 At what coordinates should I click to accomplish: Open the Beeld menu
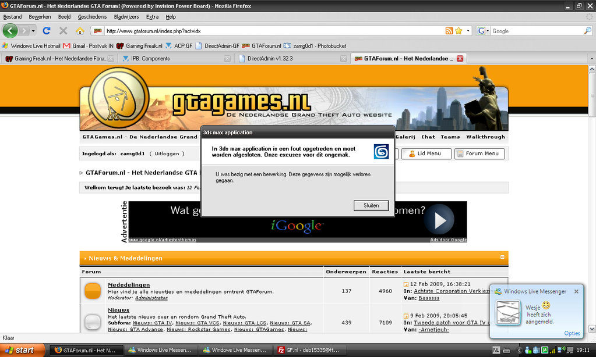point(64,17)
